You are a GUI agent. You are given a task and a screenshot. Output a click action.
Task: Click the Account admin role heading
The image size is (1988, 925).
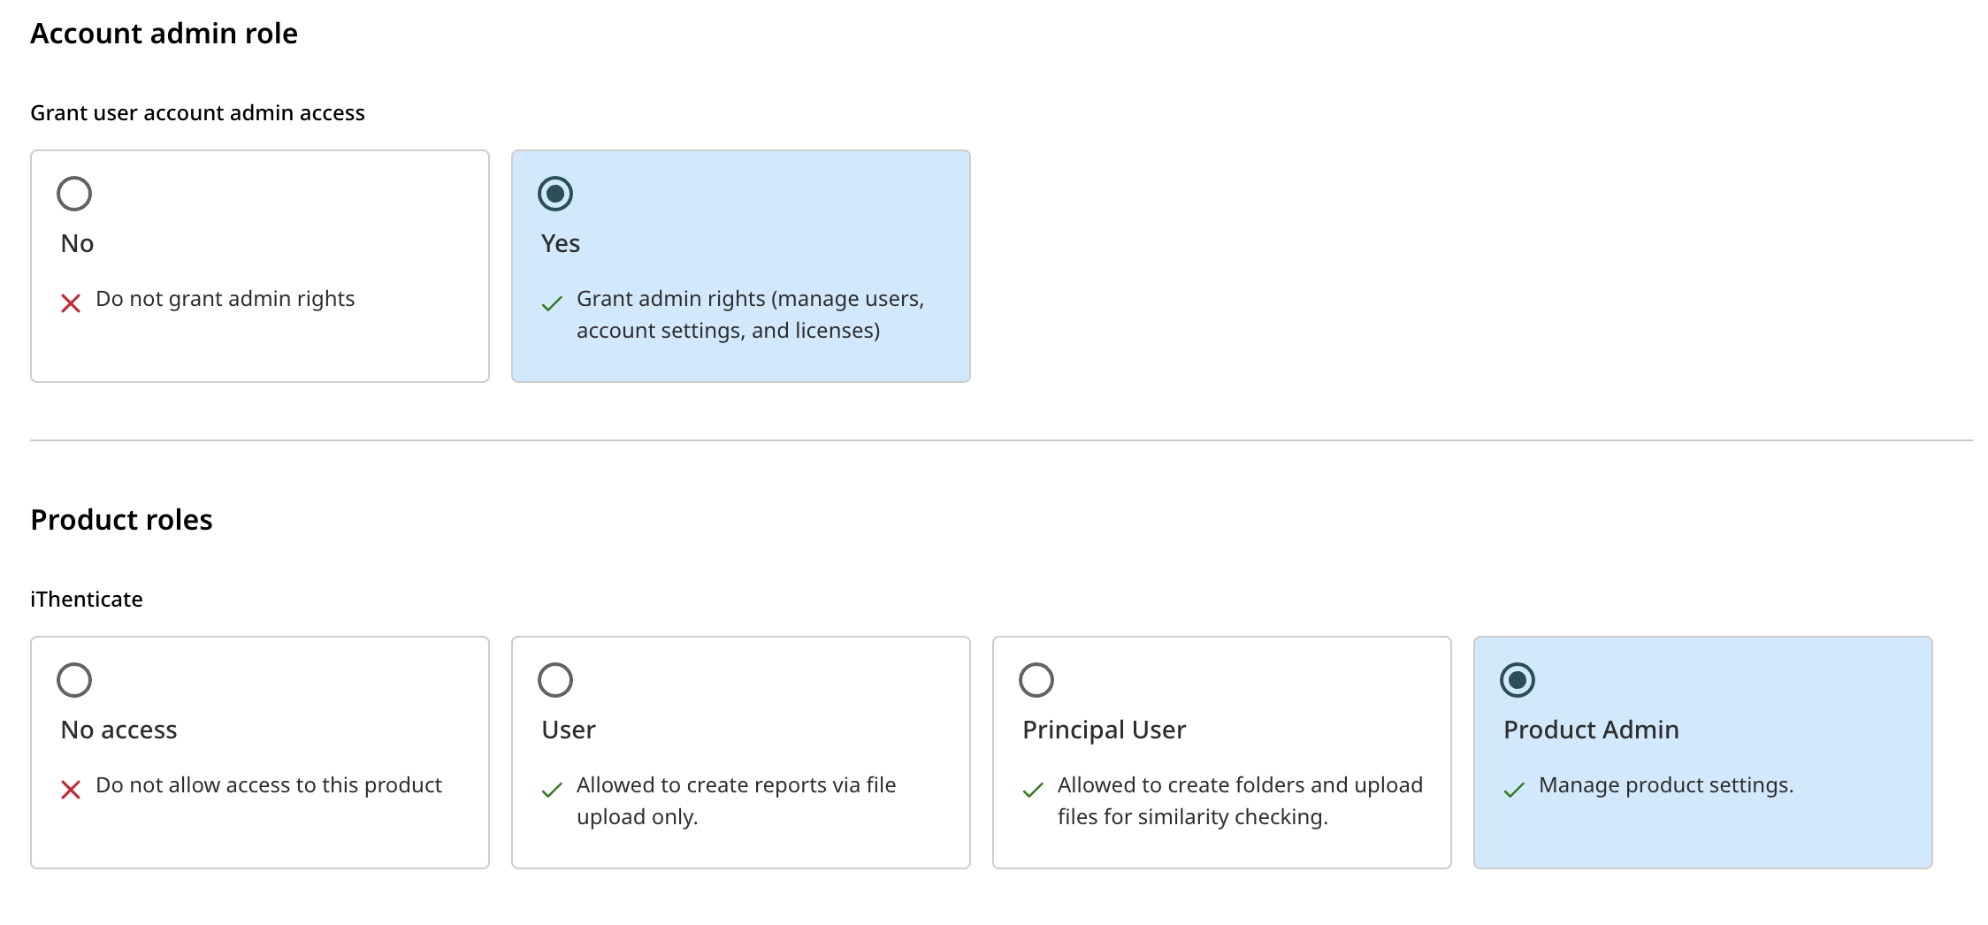[164, 34]
